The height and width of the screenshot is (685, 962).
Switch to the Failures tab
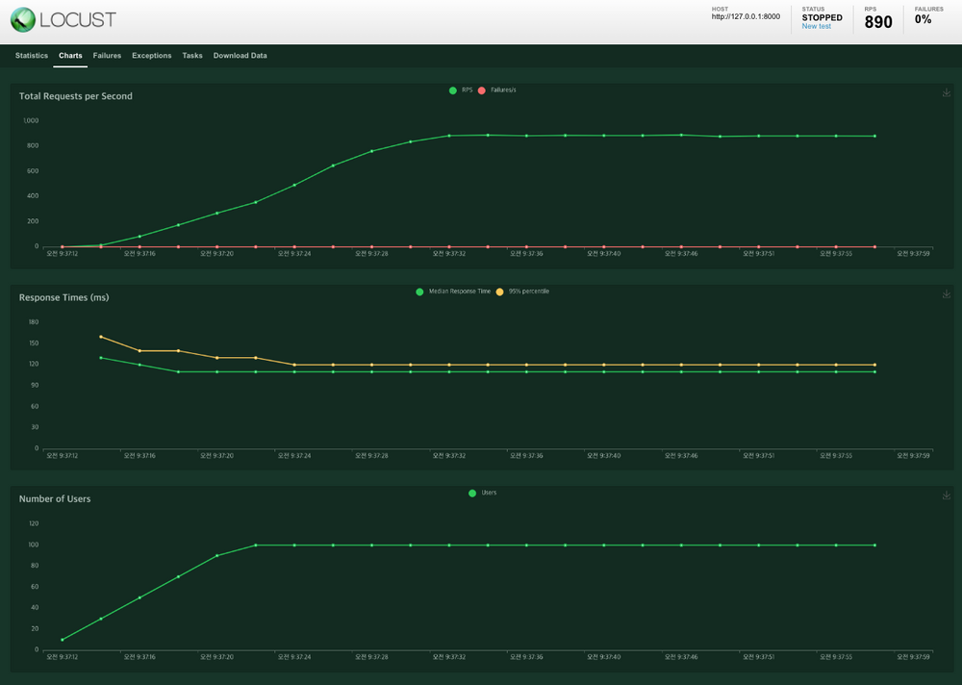[107, 56]
